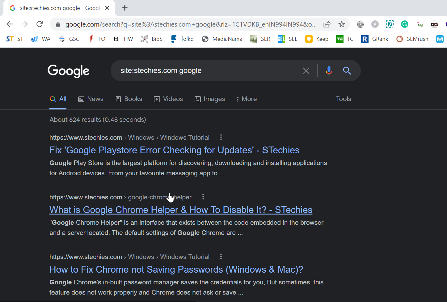Open the Keep bookmark

(317, 39)
